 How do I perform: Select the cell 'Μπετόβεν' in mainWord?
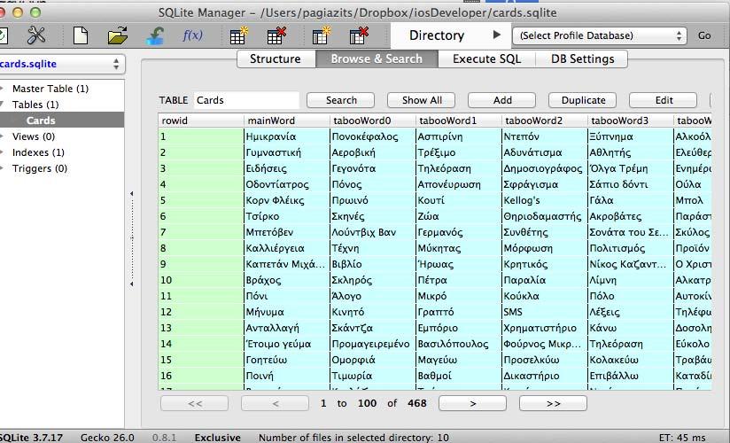[287, 232]
